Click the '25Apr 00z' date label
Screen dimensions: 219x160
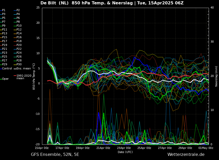tap(145, 148)
